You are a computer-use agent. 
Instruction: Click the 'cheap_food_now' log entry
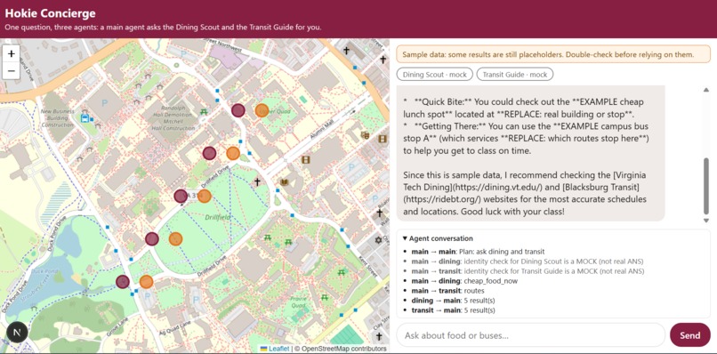pos(464,281)
